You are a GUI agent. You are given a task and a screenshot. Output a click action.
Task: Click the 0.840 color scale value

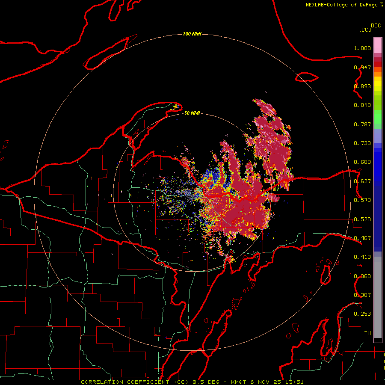click(x=362, y=105)
